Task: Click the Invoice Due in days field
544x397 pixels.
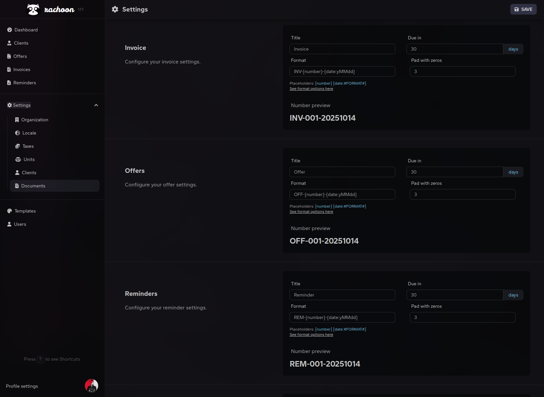Action: 454,49
